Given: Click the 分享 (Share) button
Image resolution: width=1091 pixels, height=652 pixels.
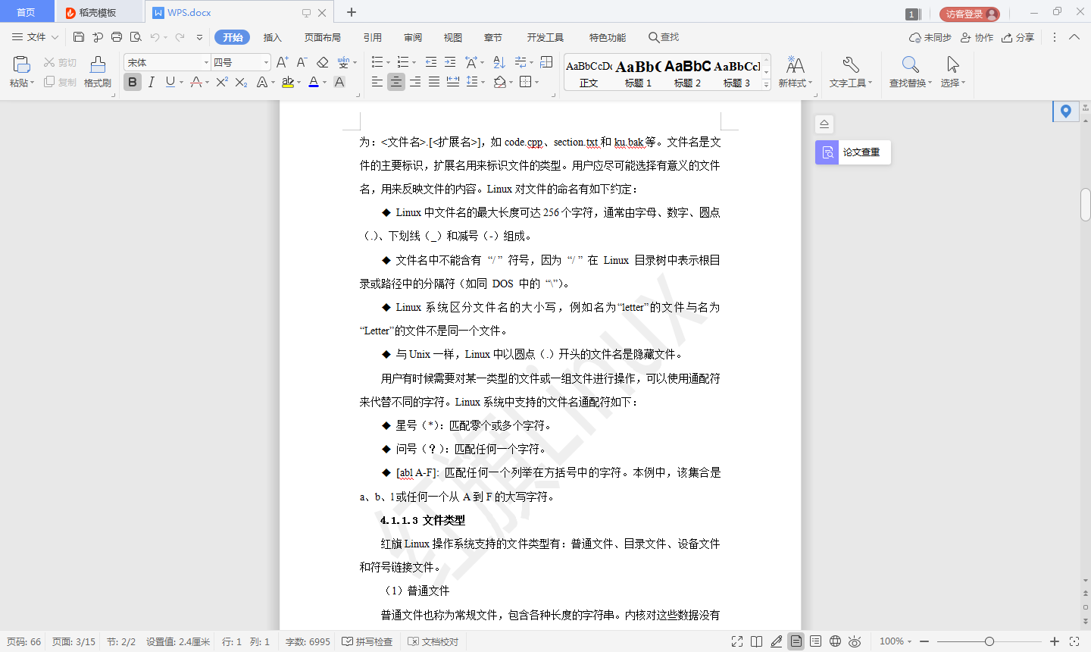Looking at the screenshot, I should click(x=1018, y=37).
